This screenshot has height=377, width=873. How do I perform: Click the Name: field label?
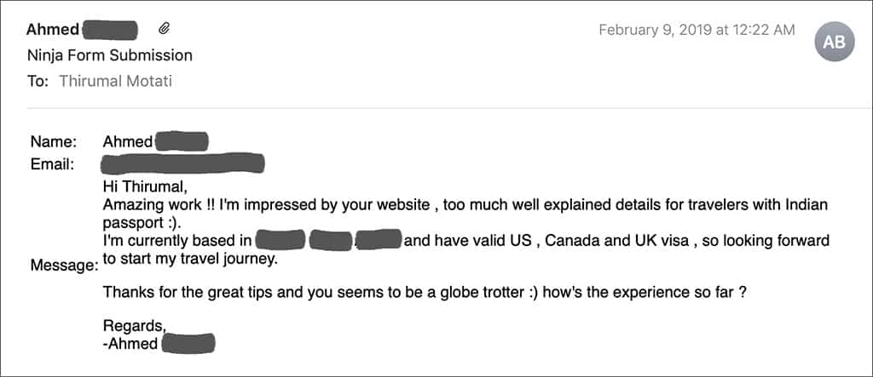point(54,142)
